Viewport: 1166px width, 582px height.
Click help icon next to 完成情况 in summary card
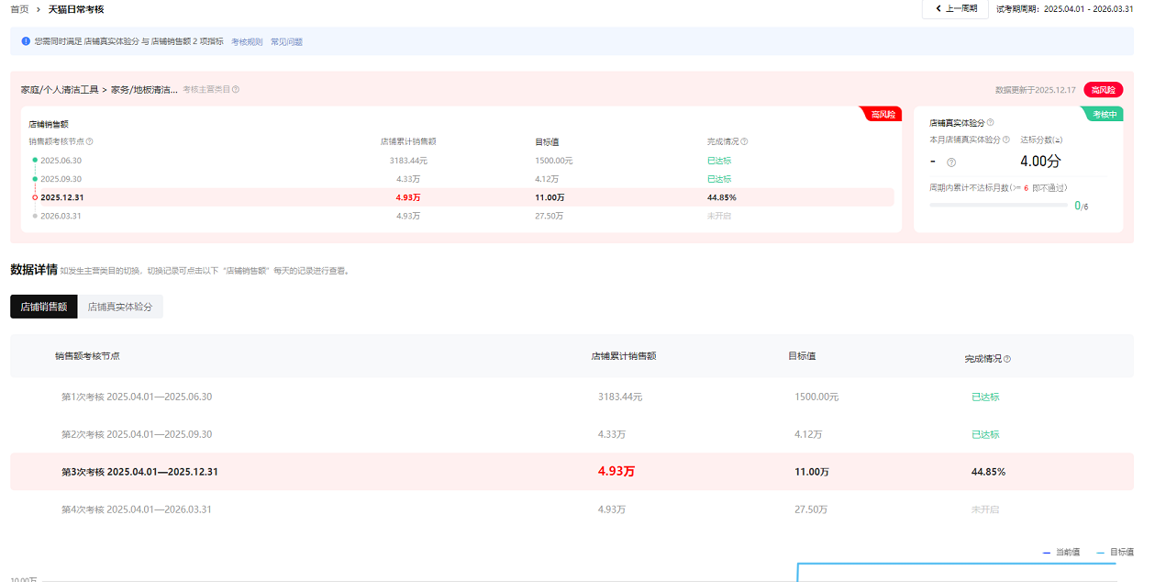(744, 142)
